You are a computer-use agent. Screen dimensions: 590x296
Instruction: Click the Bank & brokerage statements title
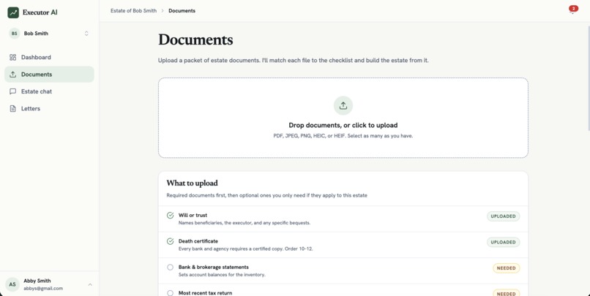click(213, 267)
